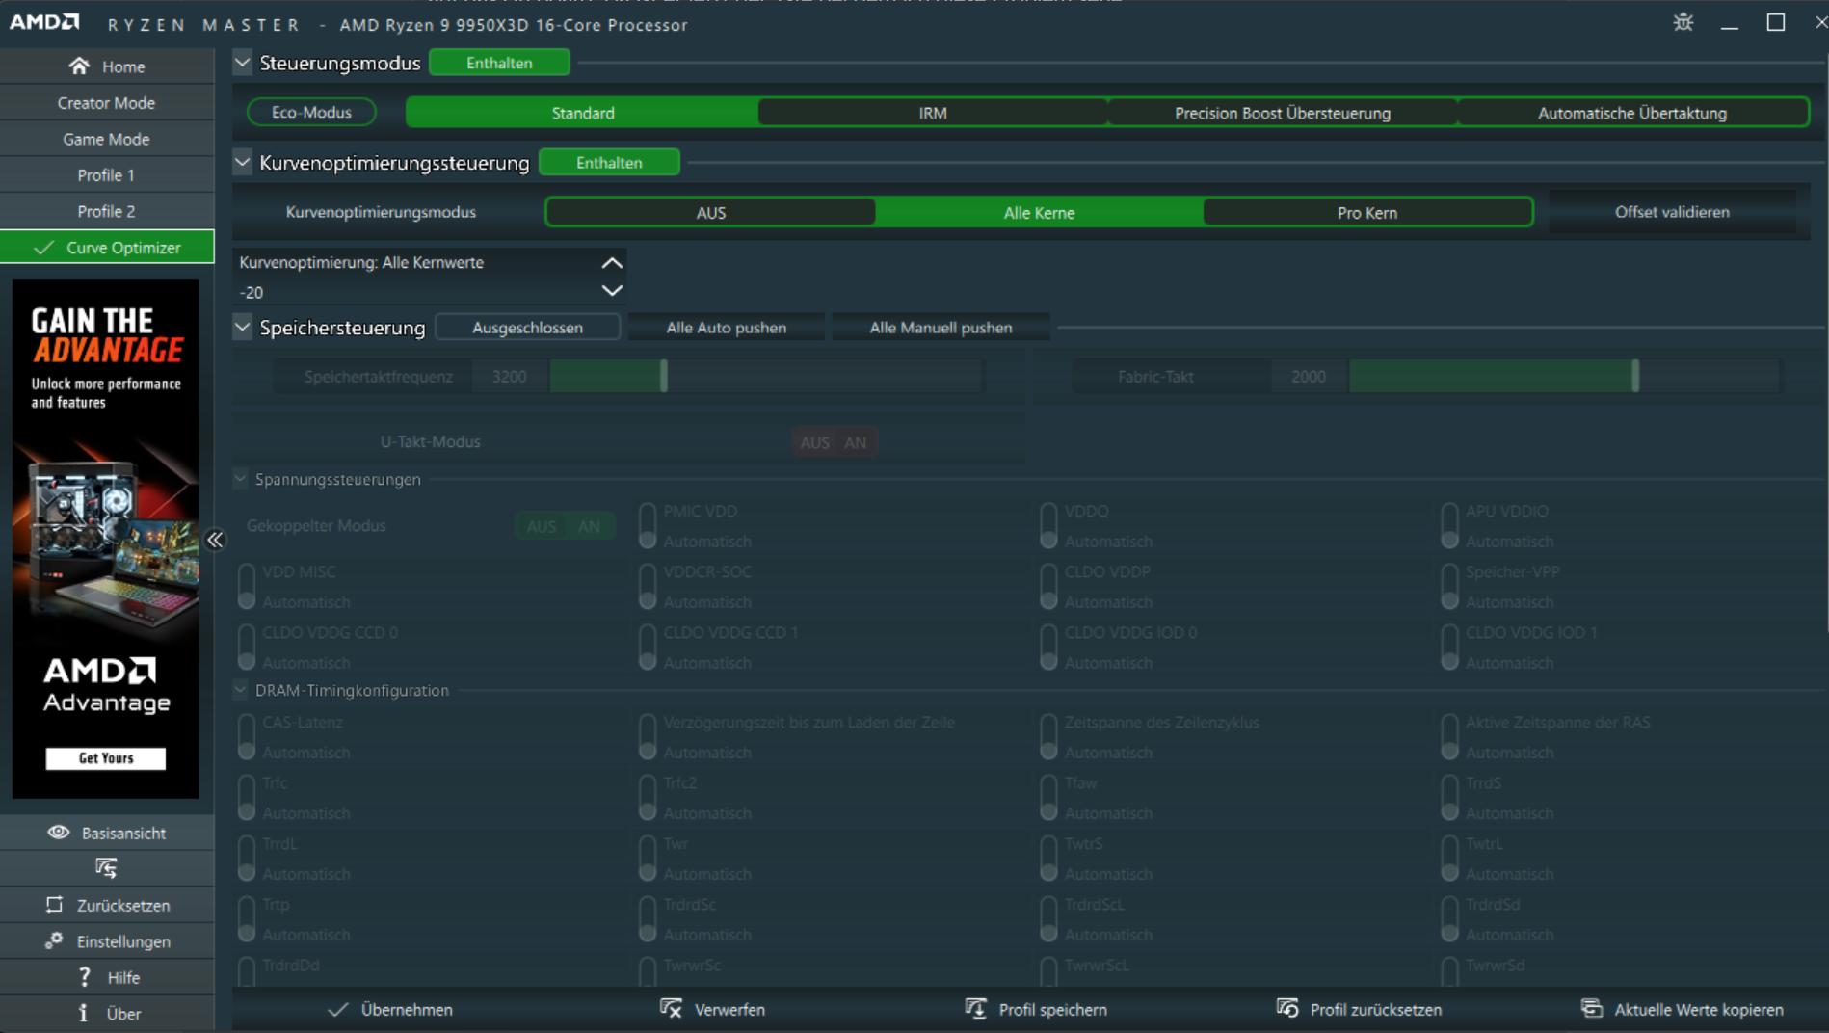Set curve optimizer mode to AUS
1829x1033 pixels.
(711, 212)
